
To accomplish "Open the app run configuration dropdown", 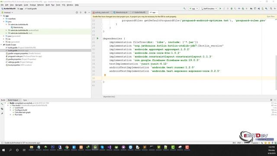I will point(193,9).
